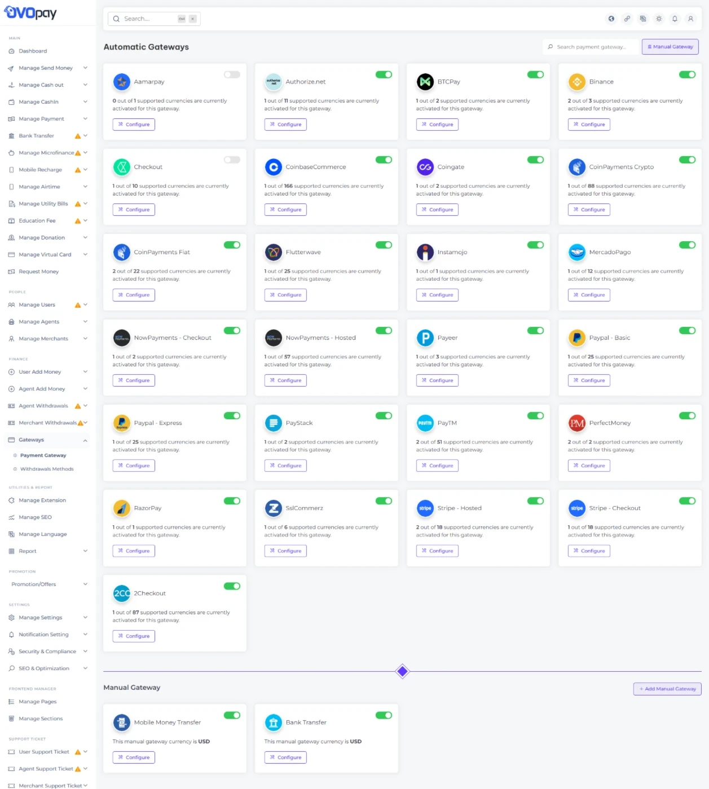Click the Authorize.net gateway logo
Image resolution: width=709 pixels, height=789 pixels.
[273, 82]
